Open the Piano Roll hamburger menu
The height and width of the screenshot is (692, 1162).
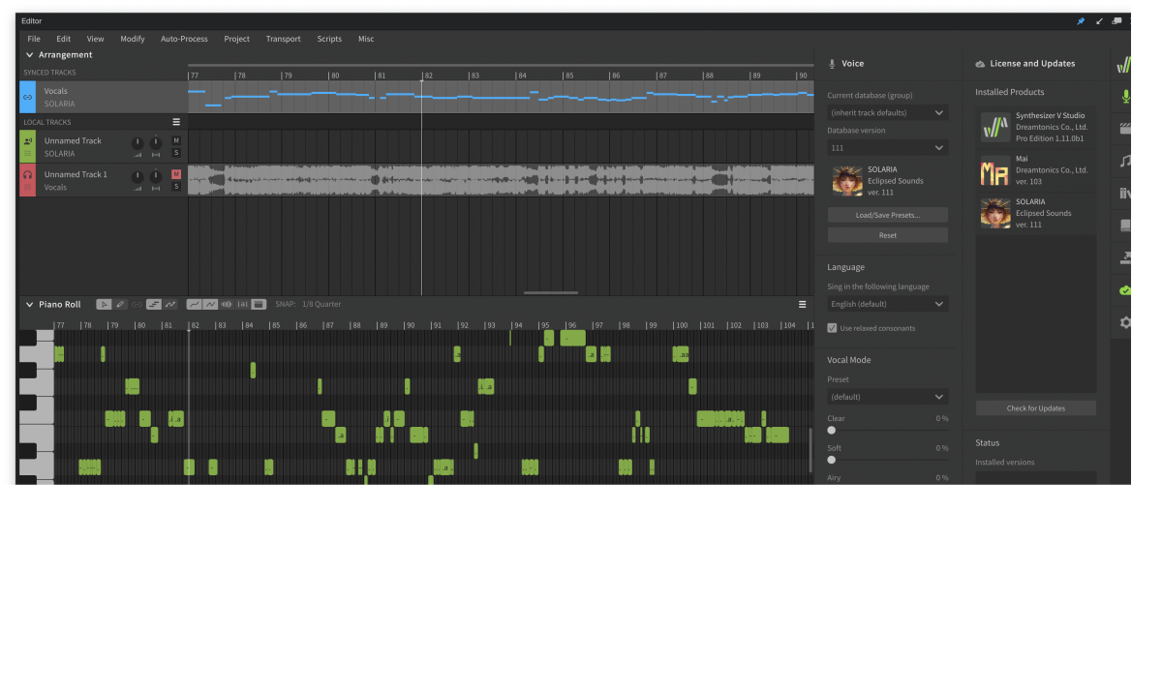[802, 304]
